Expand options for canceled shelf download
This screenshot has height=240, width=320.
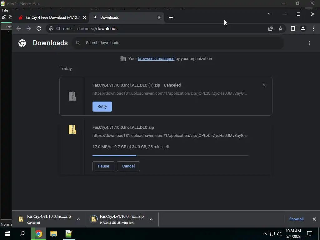click(78, 219)
